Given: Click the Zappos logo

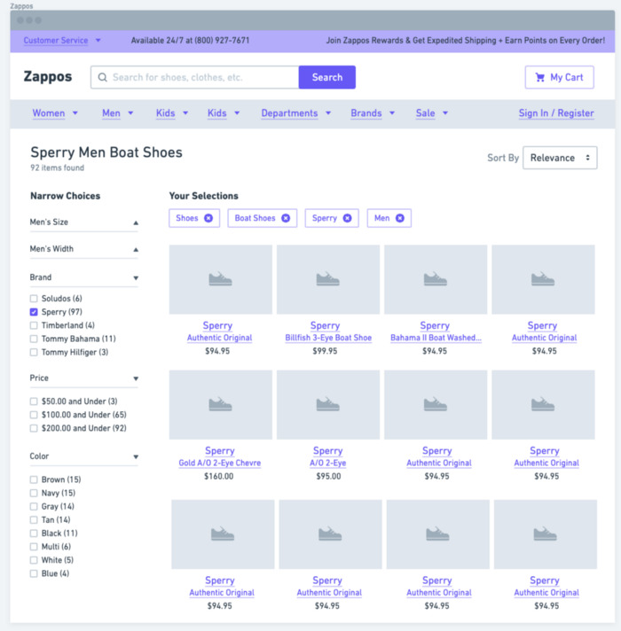Looking at the screenshot, I should pos(48,76).
